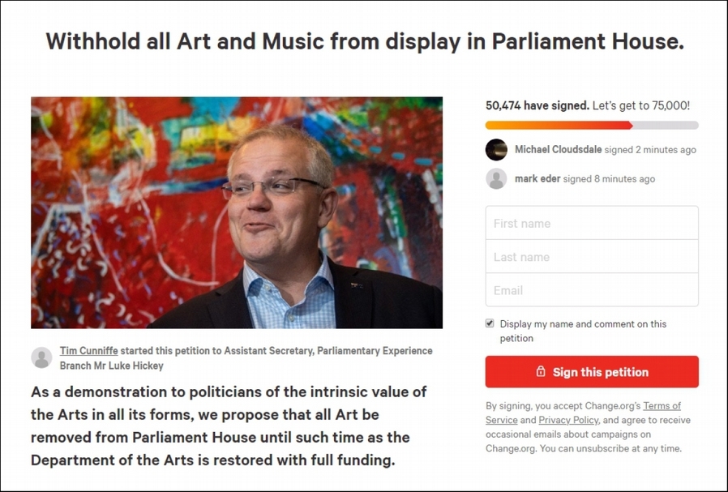The width and height of the screenshot is (728, 492).
Task: Click Michael Cloudsdale's profile avatar
Action: pyautogui.click(x=496, y=150)
